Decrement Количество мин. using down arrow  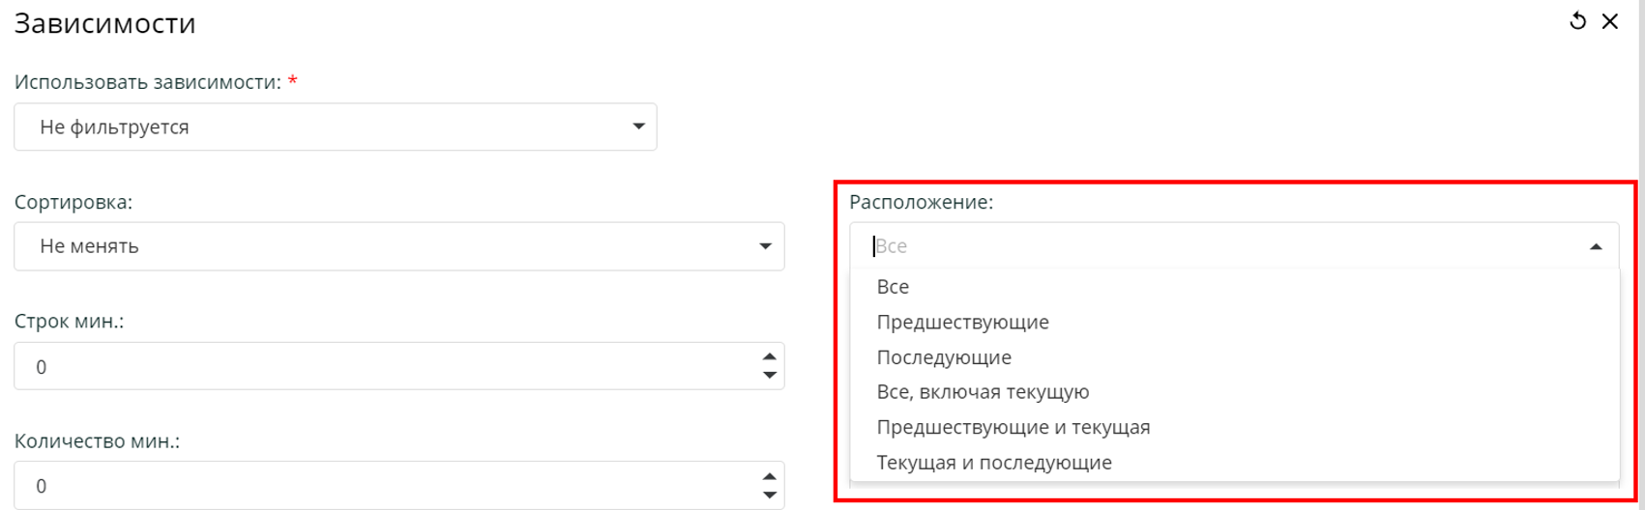[770, 496]
